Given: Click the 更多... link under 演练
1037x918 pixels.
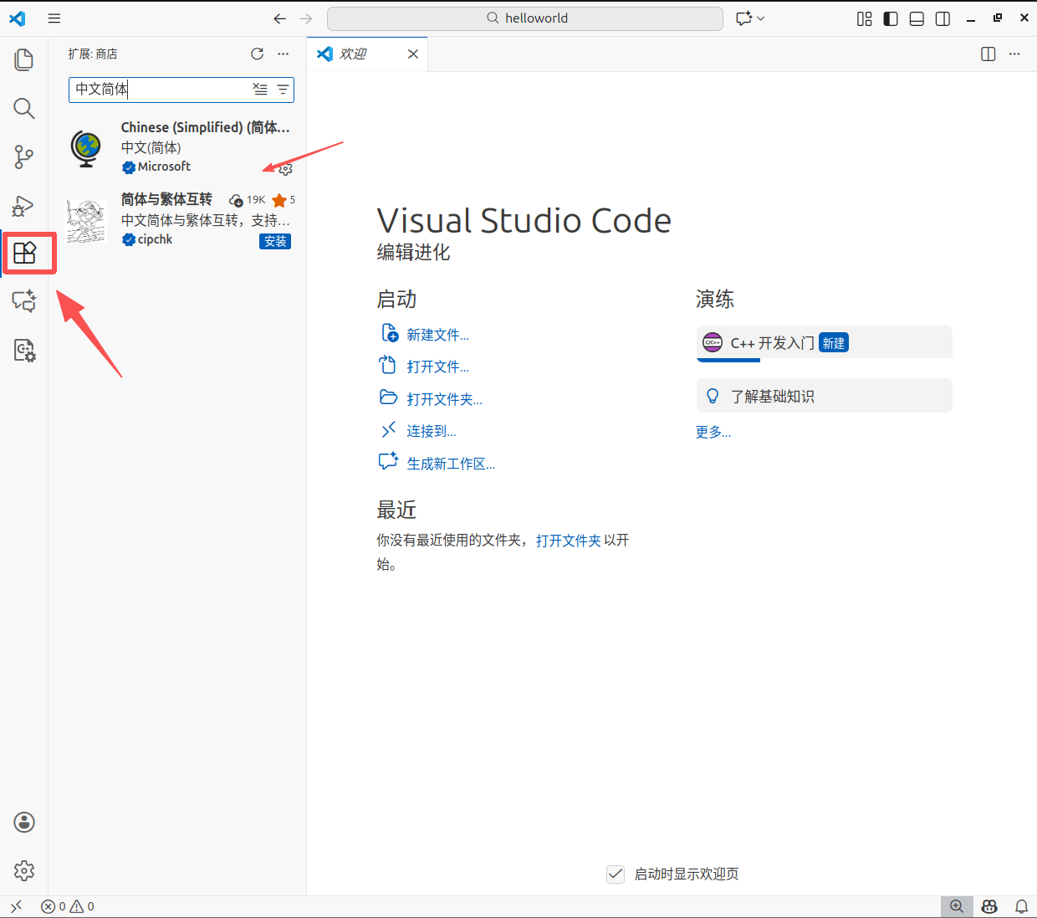Looking at the screenshot, I should click(x=713, y=432).
